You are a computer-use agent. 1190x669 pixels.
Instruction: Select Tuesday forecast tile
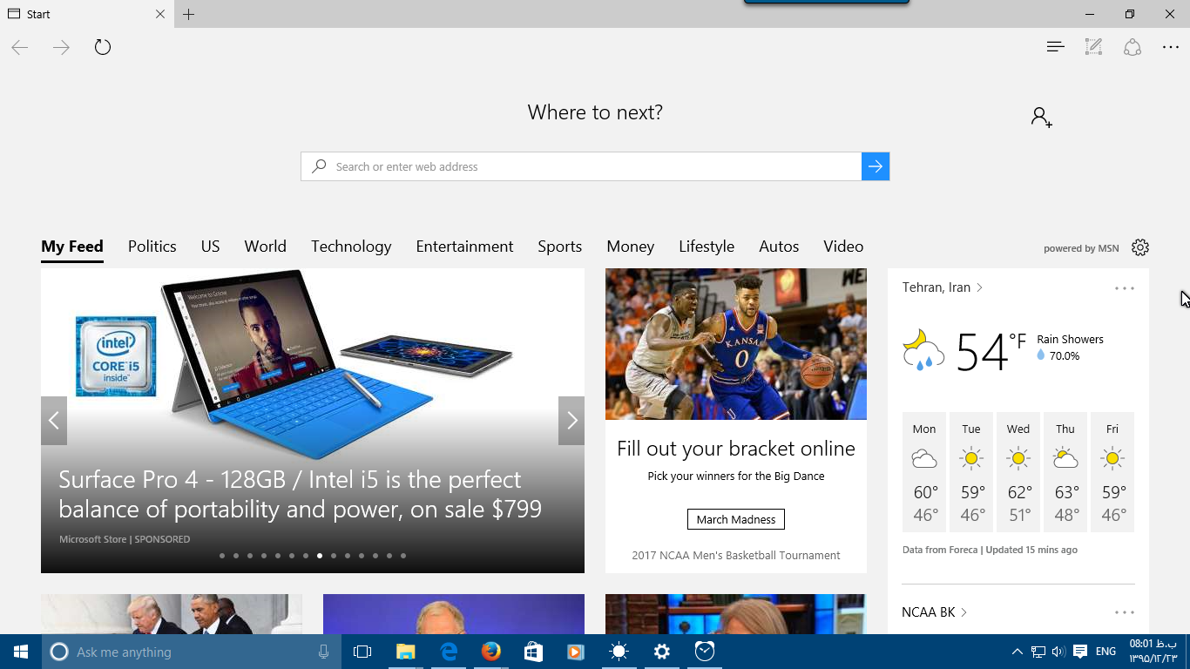(x=971, y=472)
